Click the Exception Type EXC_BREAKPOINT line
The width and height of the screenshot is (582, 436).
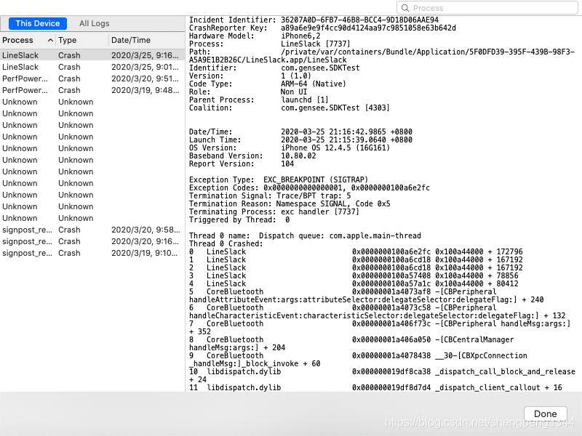279,179
